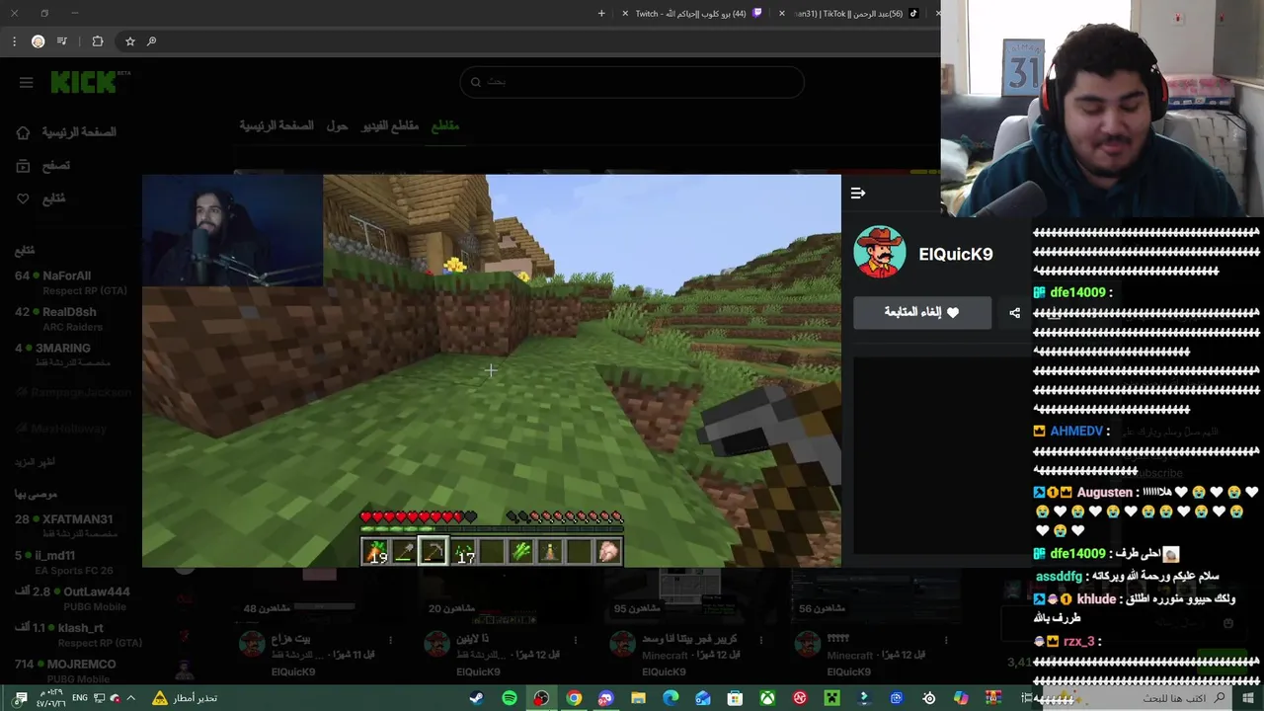Click the Chrome profile avatar
The width and height of the screenshot is (1264, 711).
(x=38, y=41)
